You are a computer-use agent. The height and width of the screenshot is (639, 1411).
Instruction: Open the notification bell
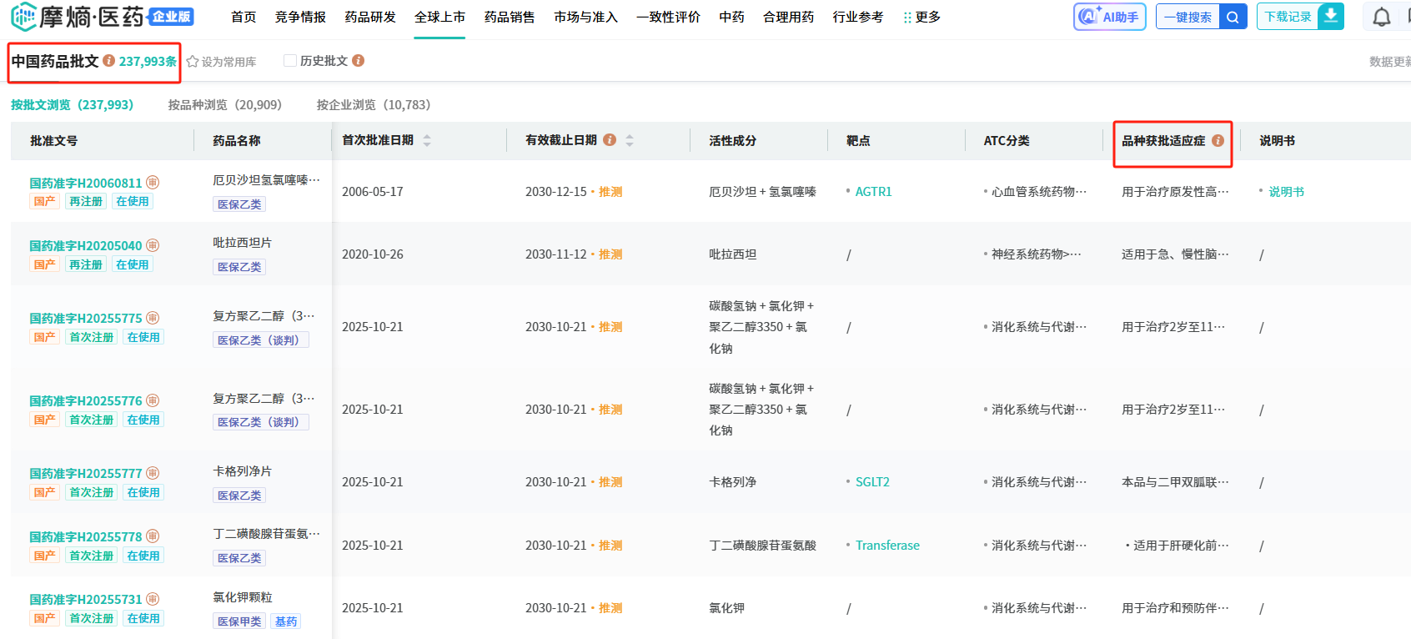1382,17
